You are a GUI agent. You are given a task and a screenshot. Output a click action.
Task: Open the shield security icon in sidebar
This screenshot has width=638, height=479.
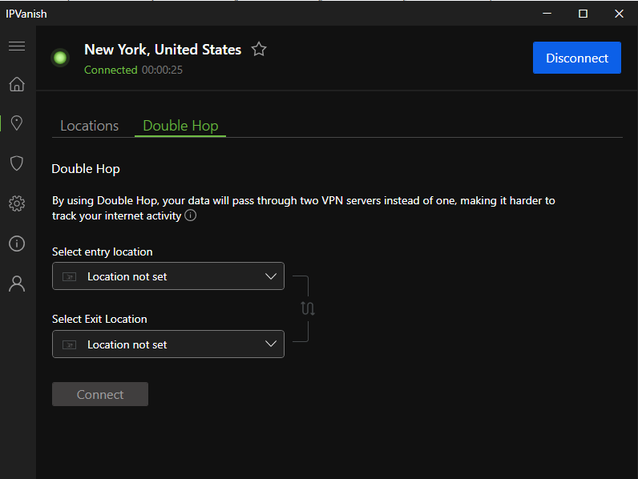tap(17, 163)
